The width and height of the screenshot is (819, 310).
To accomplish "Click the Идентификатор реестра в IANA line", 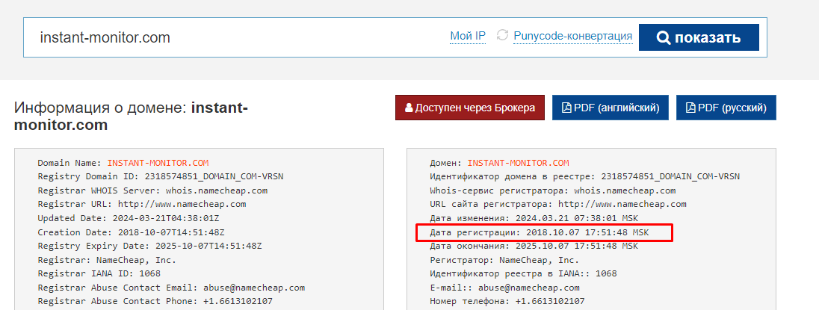I will click(523, 273).
